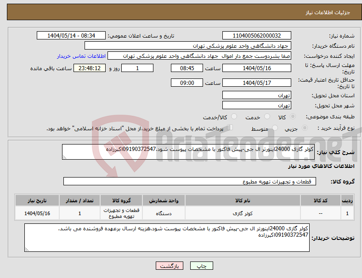The width and height of the screenshot is (362, 278).
Task: Select the متوسط purchase type radio
Action: pyautogui.click(x=275, y=128)
